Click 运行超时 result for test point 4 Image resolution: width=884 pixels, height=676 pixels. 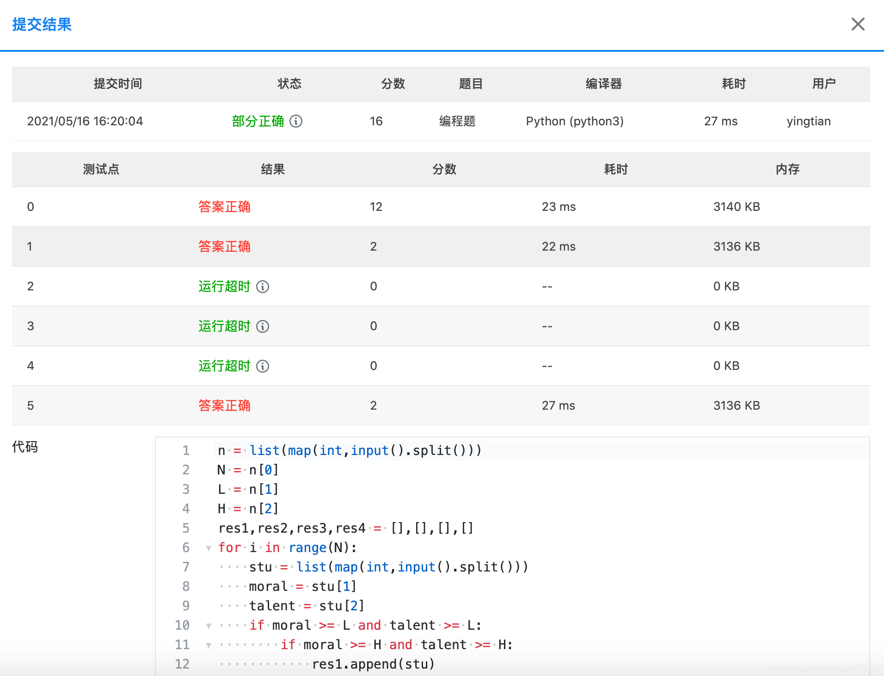[x=224, y=366]
